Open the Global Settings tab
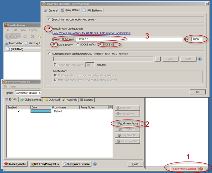 coord(31,99)
